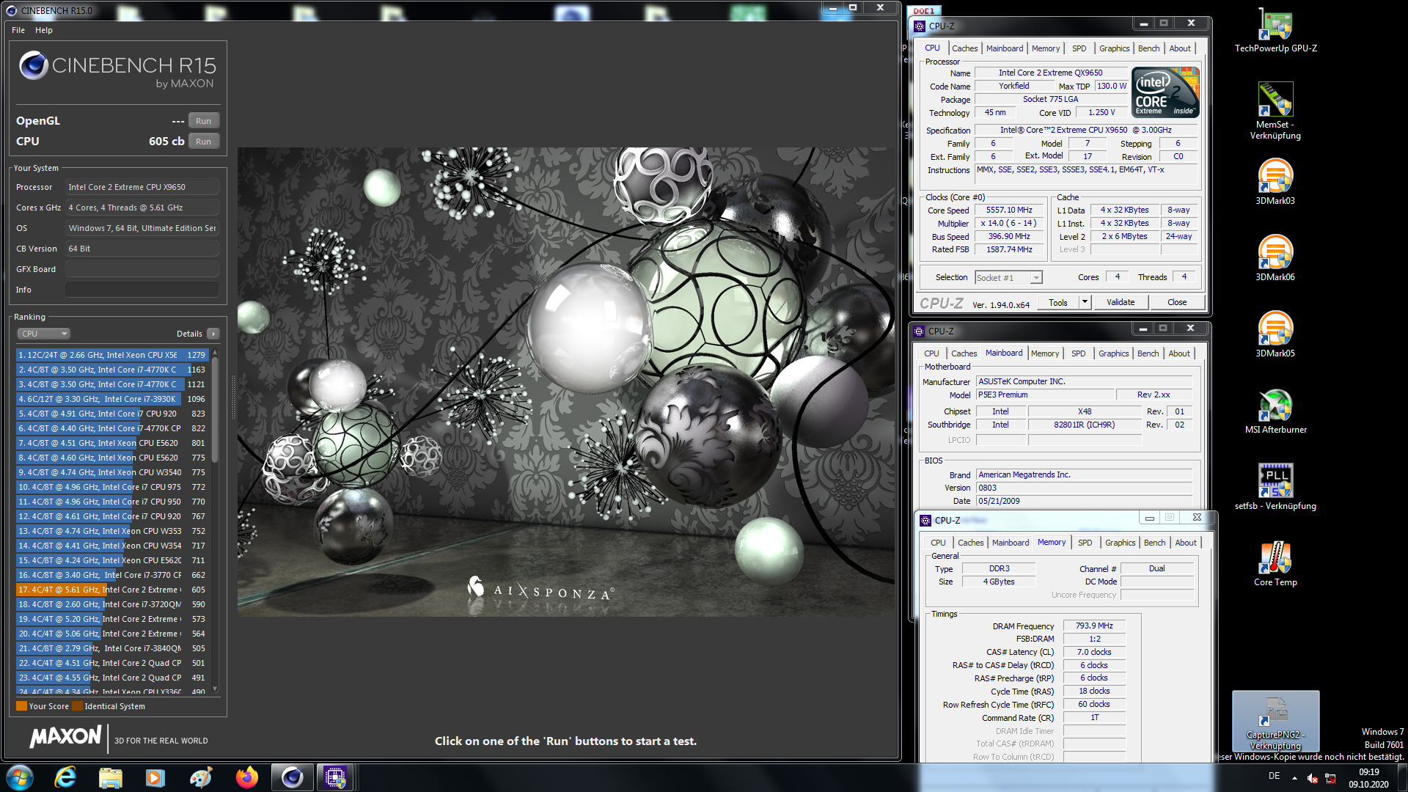Click GFX Board field
The width and height of the screenshot is (1408, 792).
[142, 269]
